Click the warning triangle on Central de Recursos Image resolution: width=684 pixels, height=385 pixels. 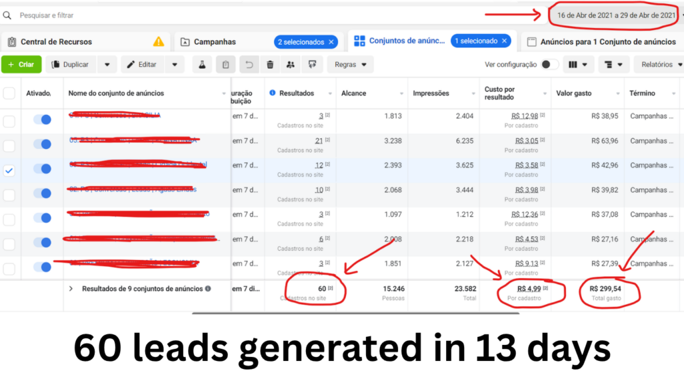pyautogui.click(x=158, y=41)
